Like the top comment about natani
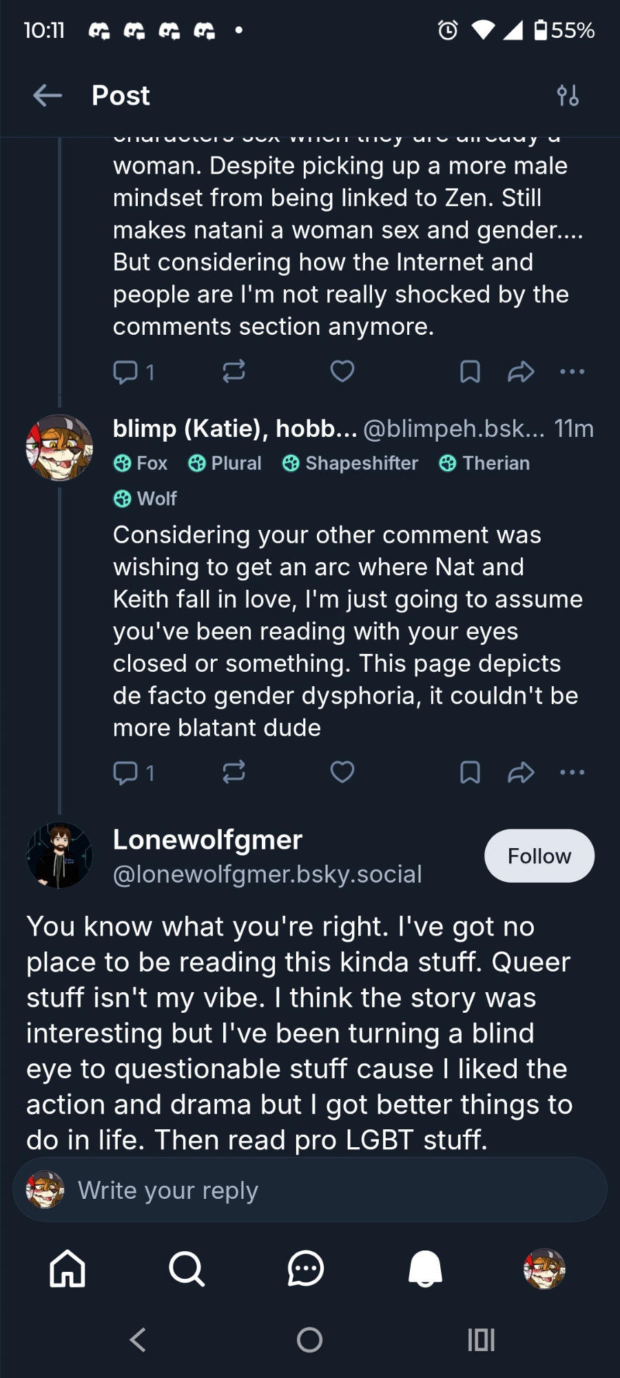Screen dimensions: 620x1378 pos(342,372)
